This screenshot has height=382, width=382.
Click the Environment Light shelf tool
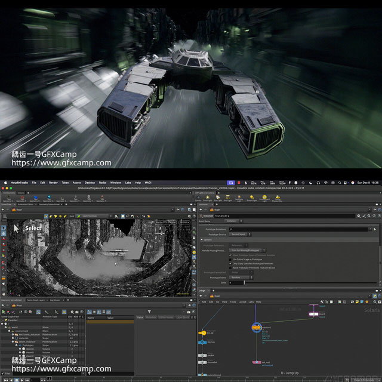pyautogui.click(x=264, y=198)
